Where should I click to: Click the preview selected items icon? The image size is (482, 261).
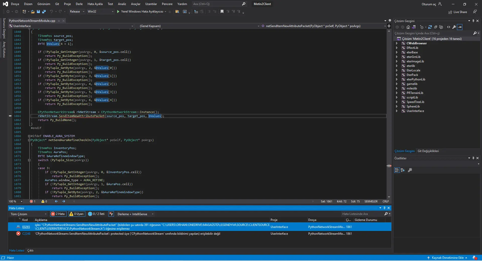click(460, 27)
